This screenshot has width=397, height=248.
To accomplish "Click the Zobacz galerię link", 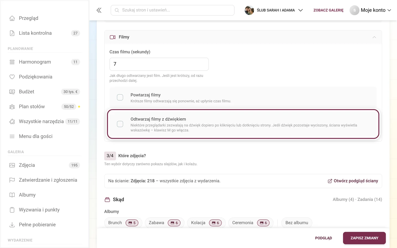I will click(x=328, y=10).
